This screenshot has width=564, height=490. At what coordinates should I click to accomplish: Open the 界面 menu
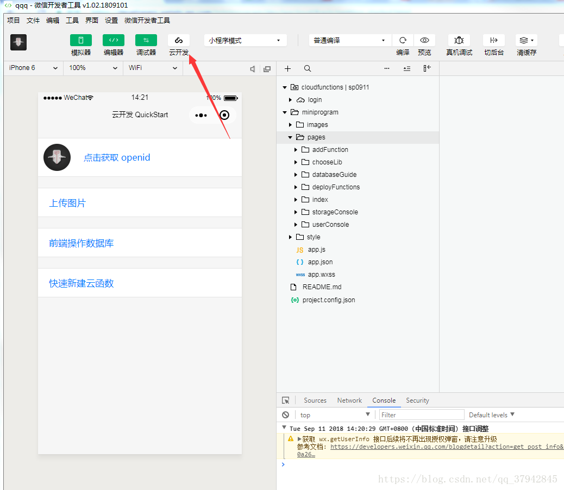(92, 21)
